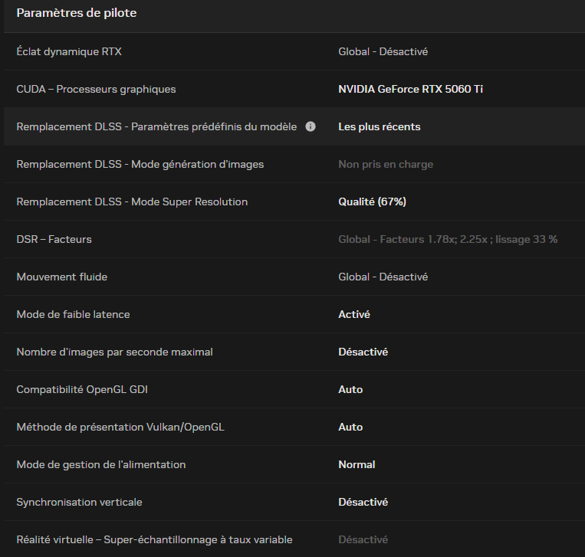Open power management mode value 'Normal'
The height and width of the screenshot is (557, 585).
pyautogui.click(x=357, y=464)
